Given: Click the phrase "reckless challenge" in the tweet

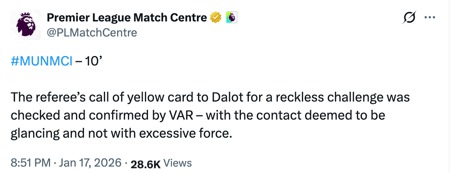Looking at the screenshot, I should pos(319,98).
